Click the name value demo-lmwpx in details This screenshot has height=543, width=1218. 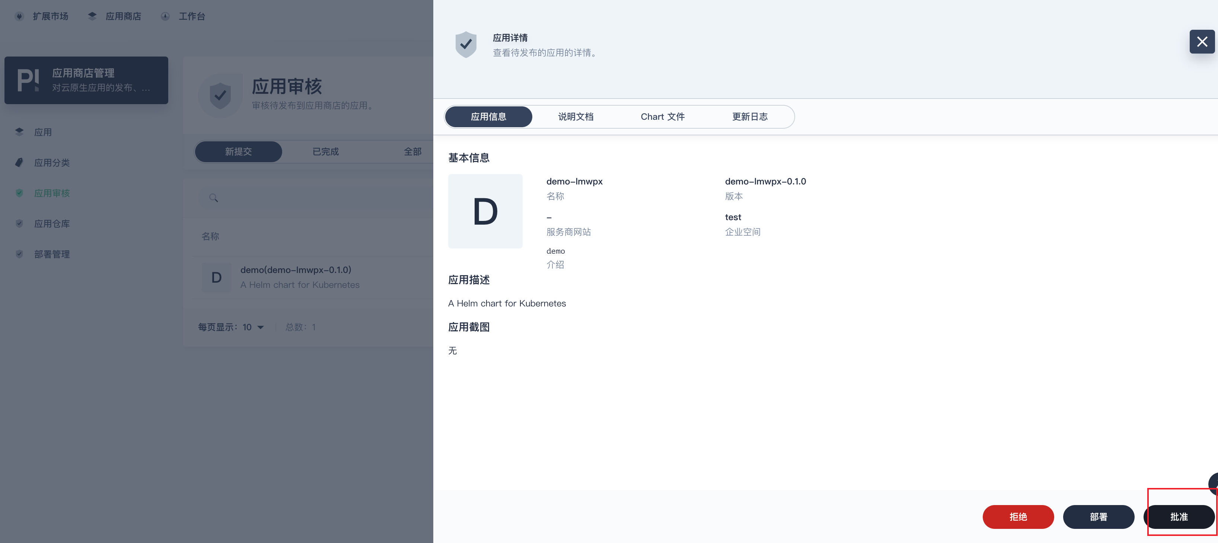pyautogui.click(x=574, y=181)
